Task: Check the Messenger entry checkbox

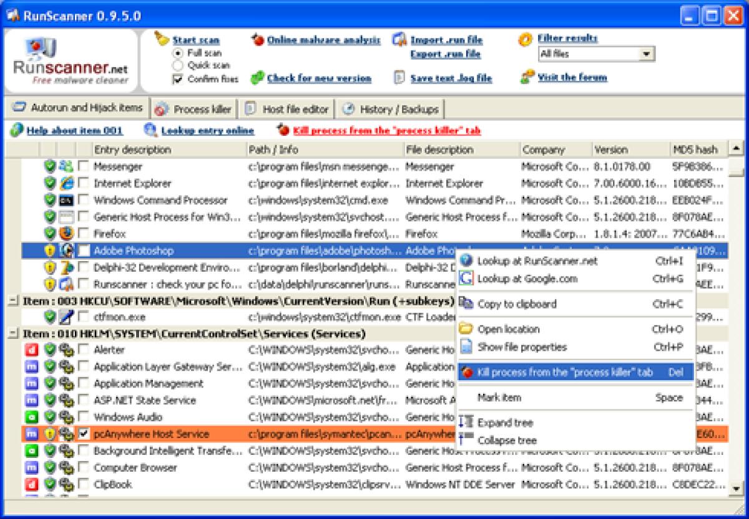Action: coord(84,166)
